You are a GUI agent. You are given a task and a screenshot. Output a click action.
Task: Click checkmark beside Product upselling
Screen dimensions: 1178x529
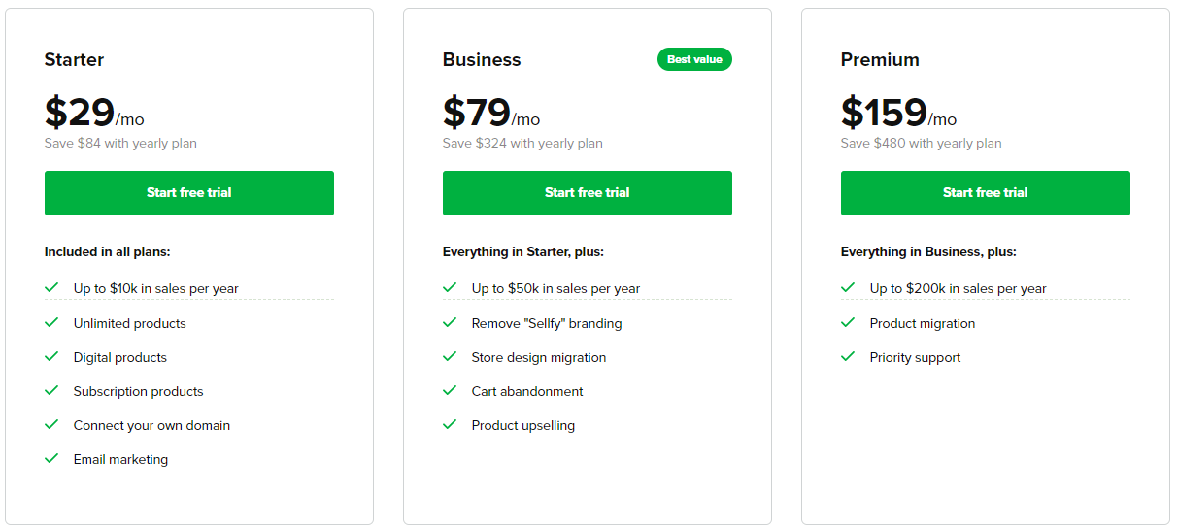tap(450, 424)
